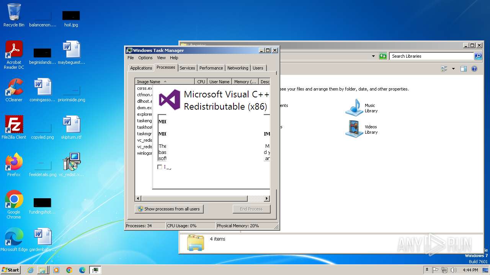Switch to the Users tab
The width and height of the screenshot is (490, 275).
click(x=258, y=68)
